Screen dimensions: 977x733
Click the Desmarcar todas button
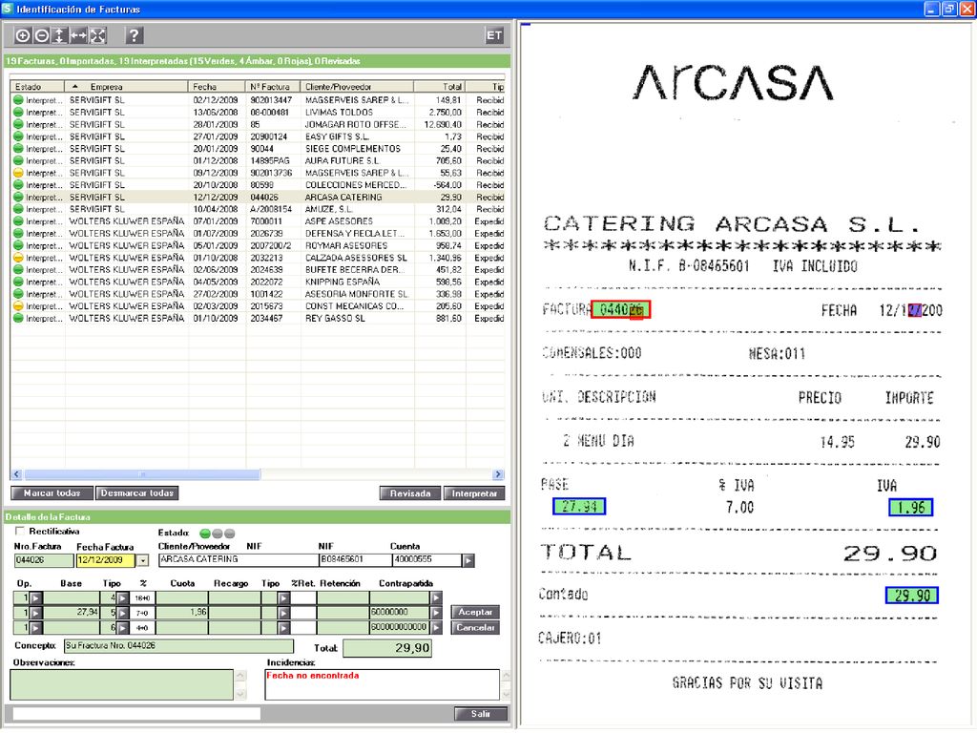point(137,493)
